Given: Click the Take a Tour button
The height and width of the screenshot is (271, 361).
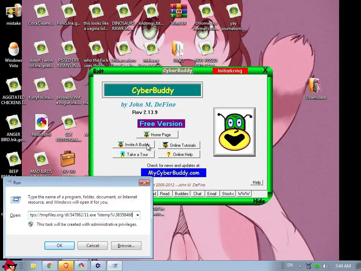Looking at the screenshot, I should [x=134, y=155].
